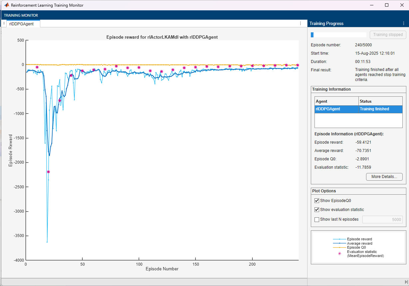409x286 pixels.
Task: Uncheck Show evaluation statistic
Action: pyautogui.click(x=317, y=210)
